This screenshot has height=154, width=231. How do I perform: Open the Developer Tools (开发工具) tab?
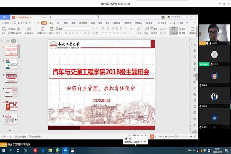[117, 23]
